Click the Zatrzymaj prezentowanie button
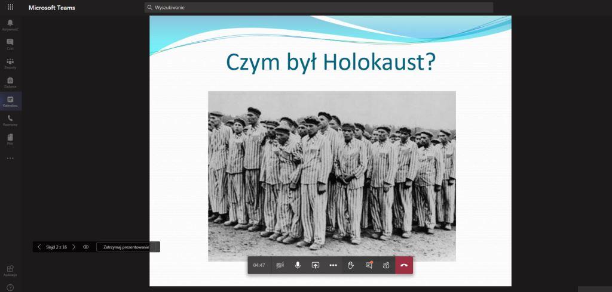Image resolution: width=612 pixels, height=292 pixels. click(x=126, y=247)
